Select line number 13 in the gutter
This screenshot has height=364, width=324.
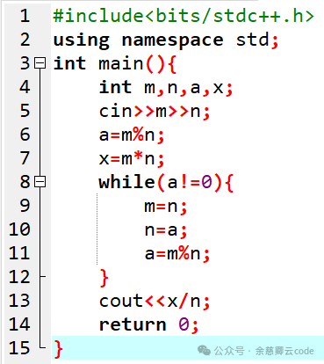pyautogui.click(x=19, y=301)
